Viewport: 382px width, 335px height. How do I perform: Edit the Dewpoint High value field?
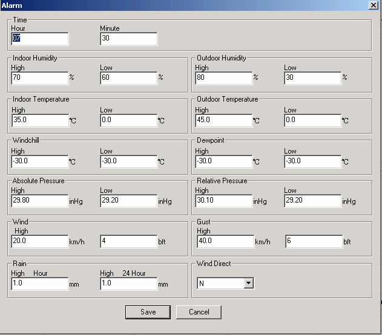click(224, 161)
